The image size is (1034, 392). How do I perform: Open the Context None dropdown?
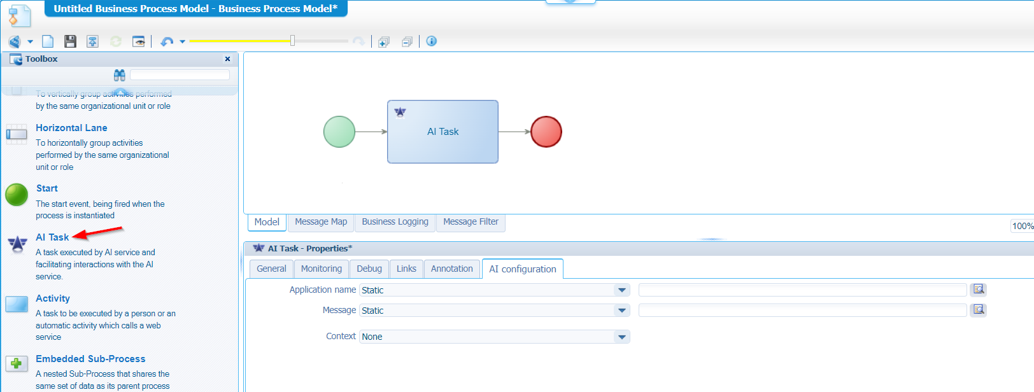point(621,337)
